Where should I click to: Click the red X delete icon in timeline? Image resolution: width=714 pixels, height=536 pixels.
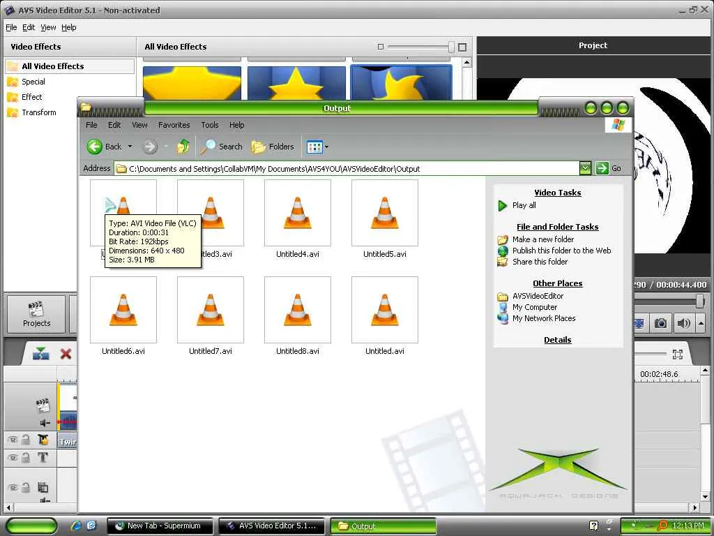pyautogui.click(x=66, y=354)
